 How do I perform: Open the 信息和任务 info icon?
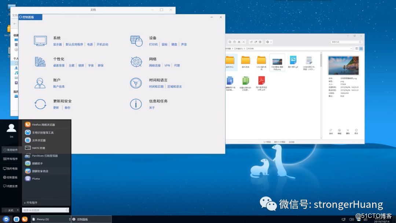[x=136, y=104]
